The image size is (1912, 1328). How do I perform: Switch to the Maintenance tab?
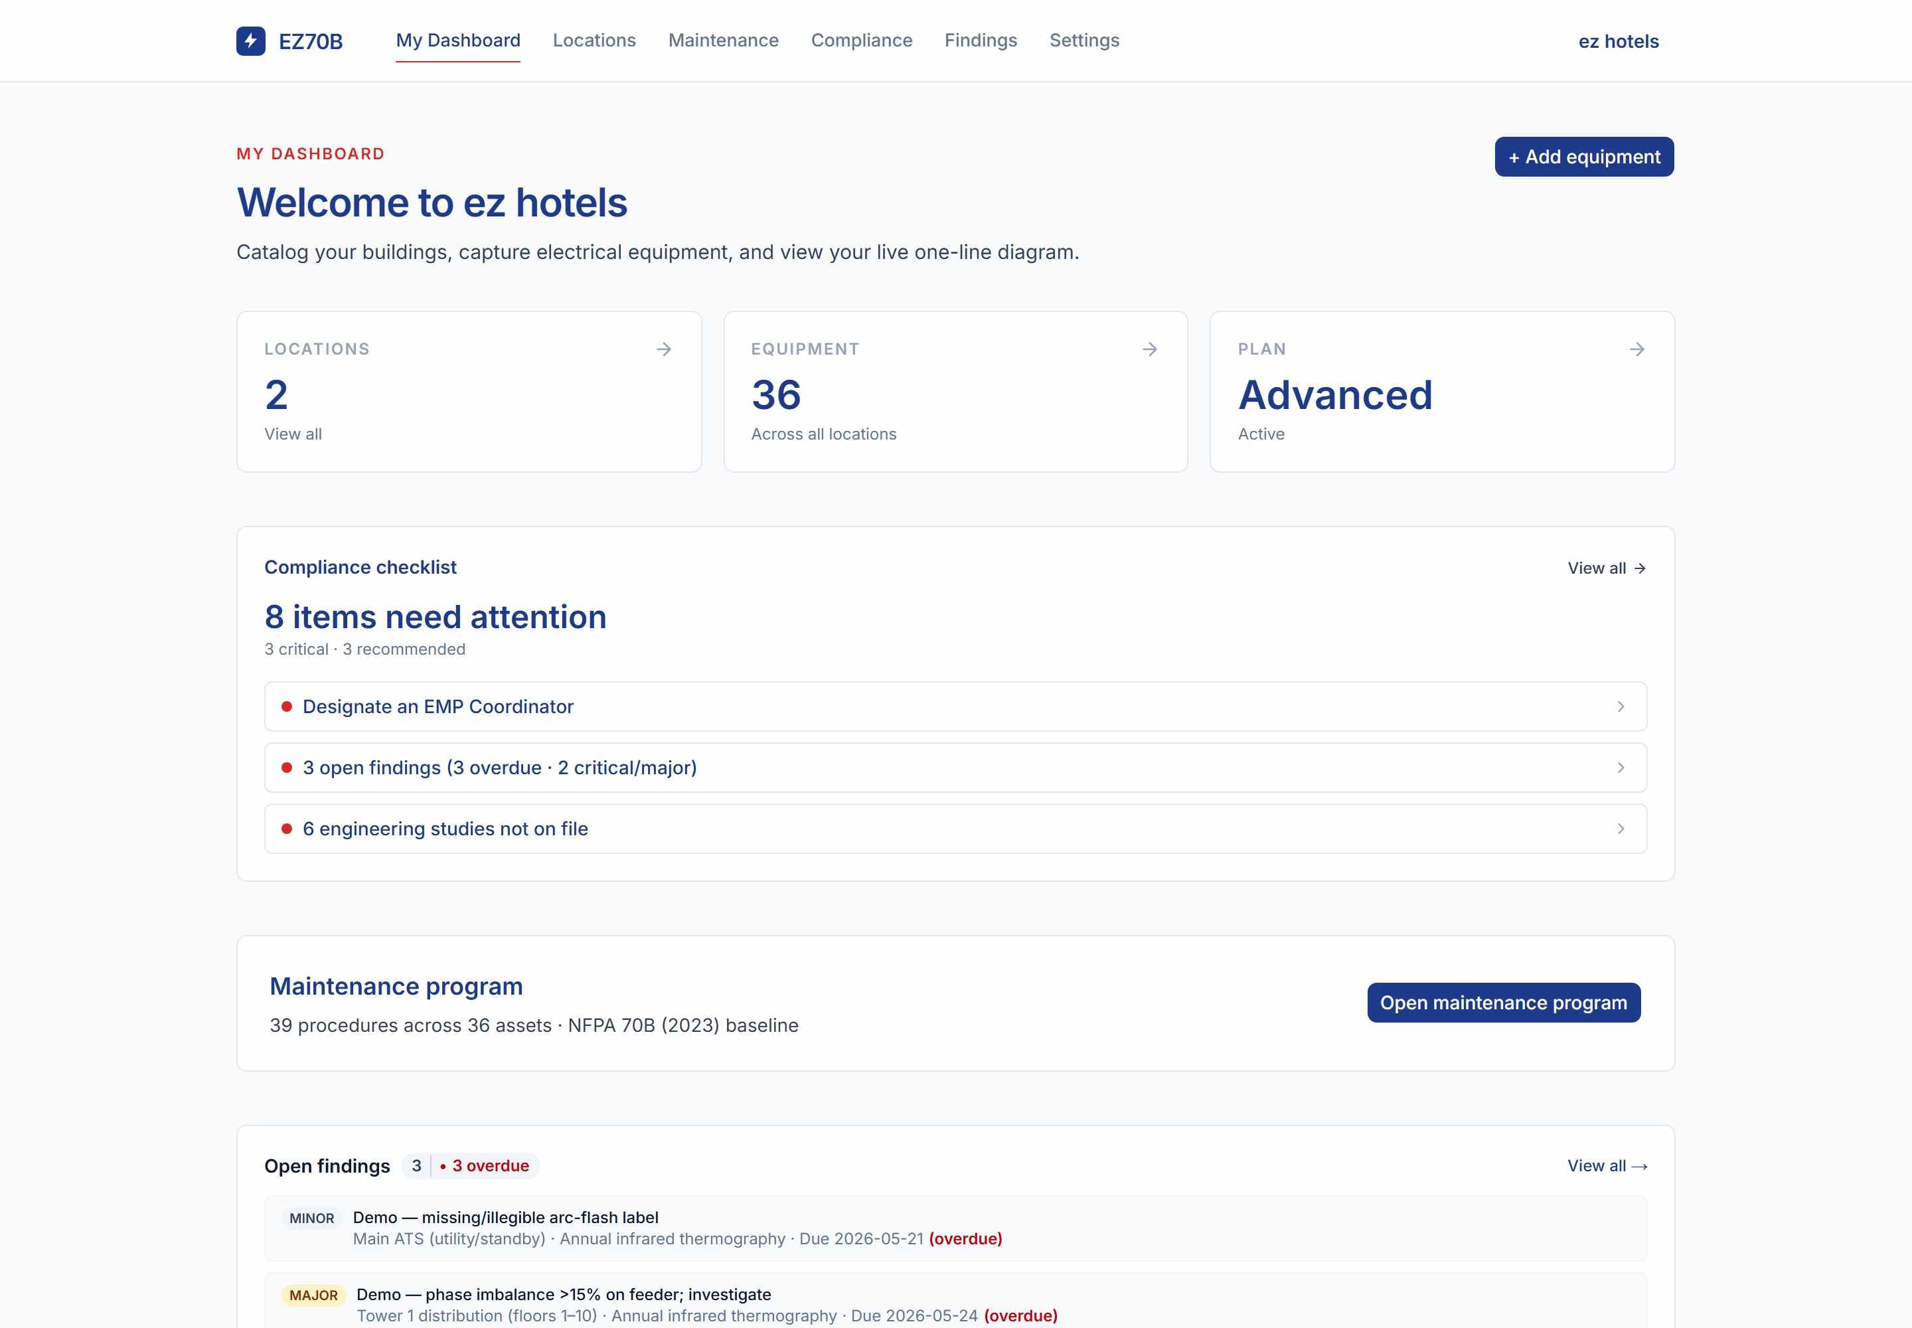[x=723, y=40]
